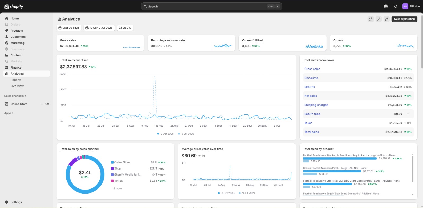This screenshot has width=423, height=208.
Task: Open Reports under Analytics
Action: pos(16,80)
